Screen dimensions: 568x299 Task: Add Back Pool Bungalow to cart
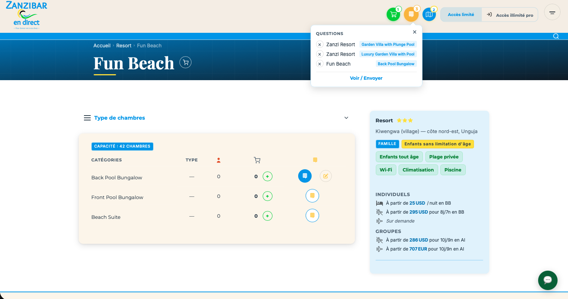(x=268, y=176)
